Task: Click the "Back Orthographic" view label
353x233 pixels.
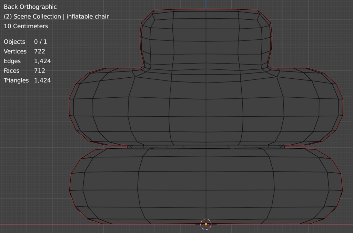Action: [30, 7]
